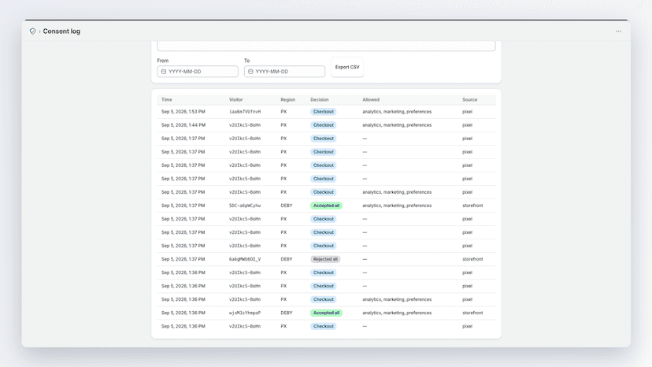The image size is (652, 367).
Task: Select PX region in the 1:53 PM row
Action: coord(283,112)
